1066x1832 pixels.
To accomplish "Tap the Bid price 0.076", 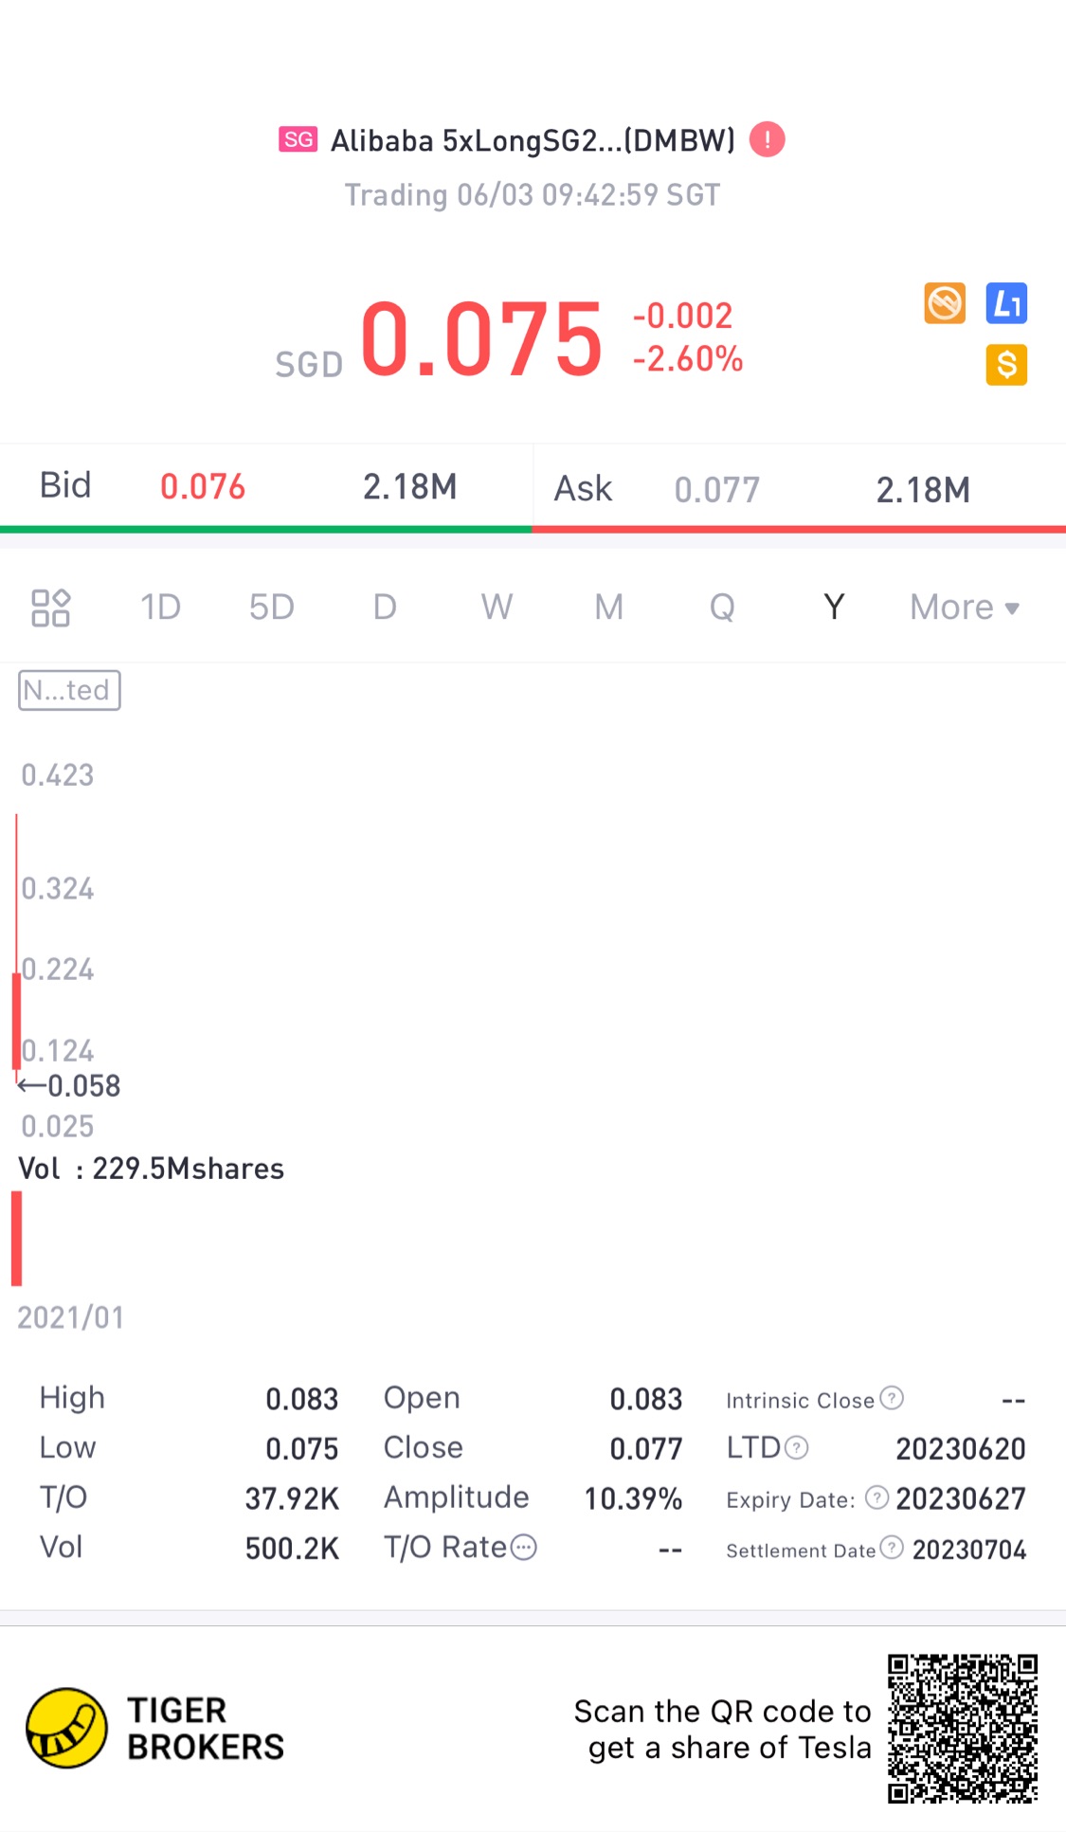I will (203, 487).
